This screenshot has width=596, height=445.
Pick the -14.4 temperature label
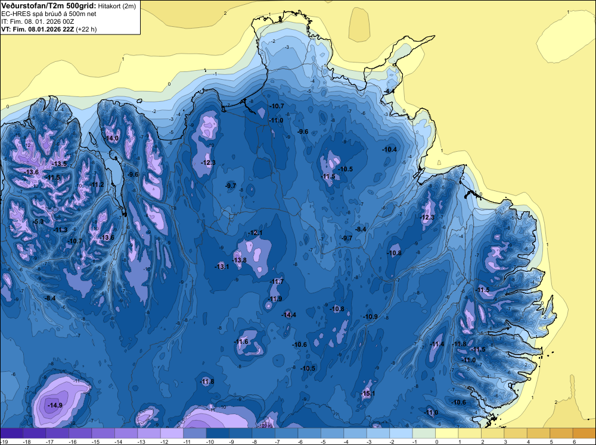click(x=289, y=315)
